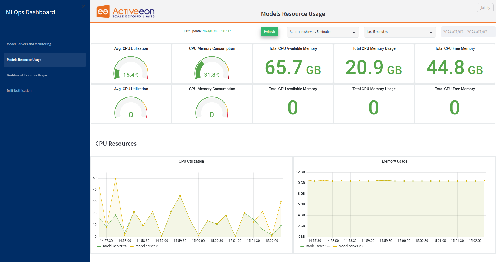Click the Avg. CPU Utilization panel title
The image size is (496, 262).
[x=131, y=48]
